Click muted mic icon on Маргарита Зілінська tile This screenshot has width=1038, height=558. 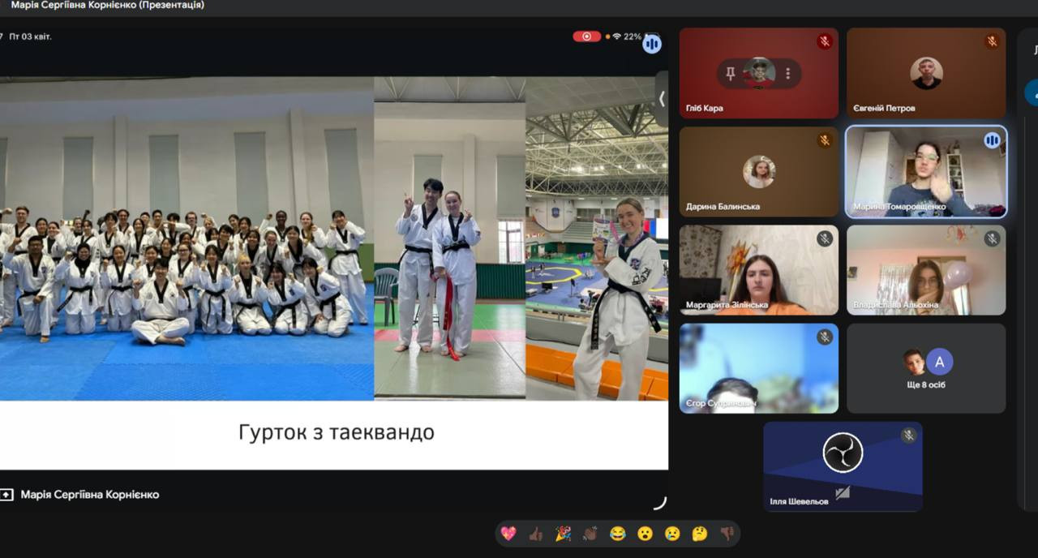tap(825, 238)
